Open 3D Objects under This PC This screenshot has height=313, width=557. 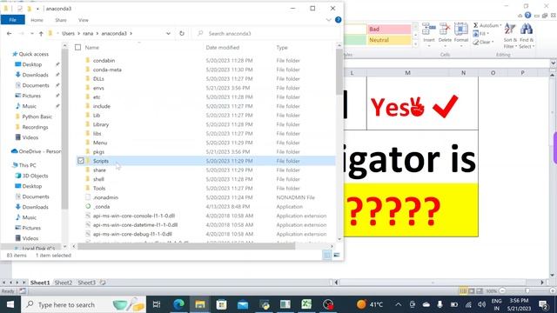pos(35,176)
